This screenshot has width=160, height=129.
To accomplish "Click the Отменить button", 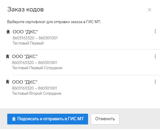I will tap(105, 119).
